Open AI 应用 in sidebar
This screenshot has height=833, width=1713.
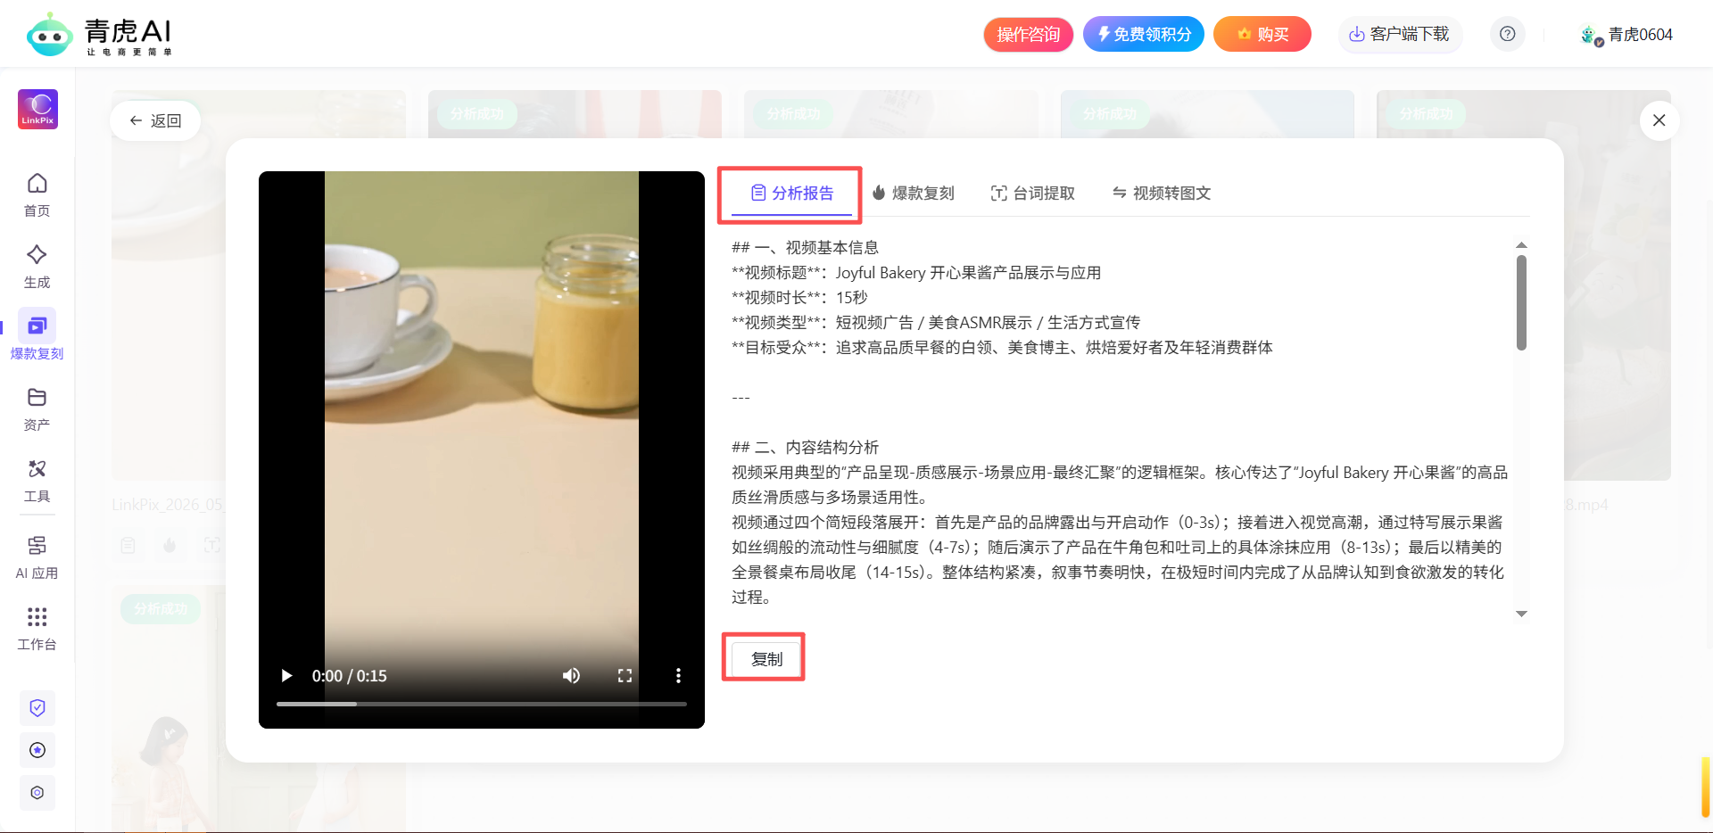point(37,557)
